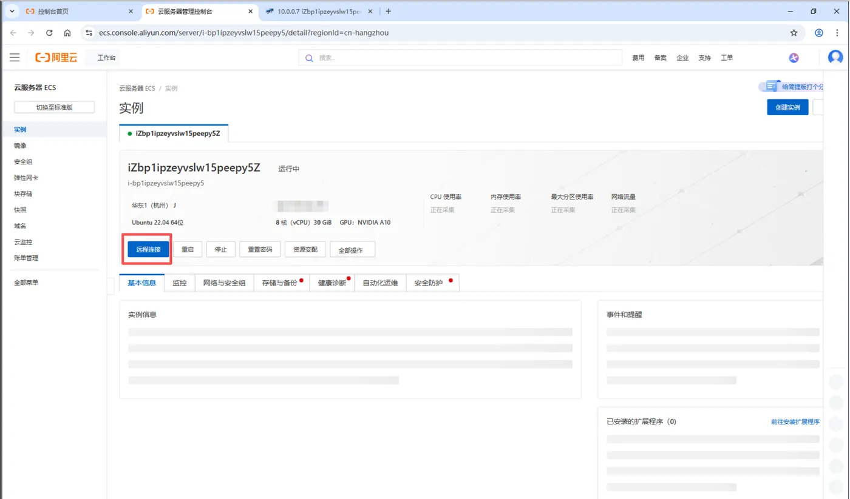
Task: Open the user avatar icon in 阿里云 header
Action: click(x=835, y=58)
